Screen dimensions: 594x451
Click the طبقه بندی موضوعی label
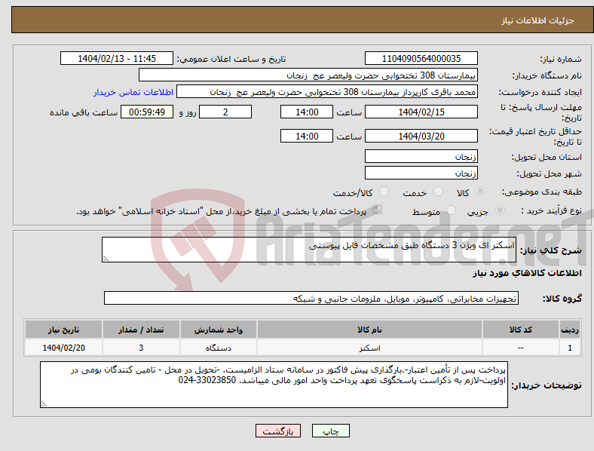point(542,192)
